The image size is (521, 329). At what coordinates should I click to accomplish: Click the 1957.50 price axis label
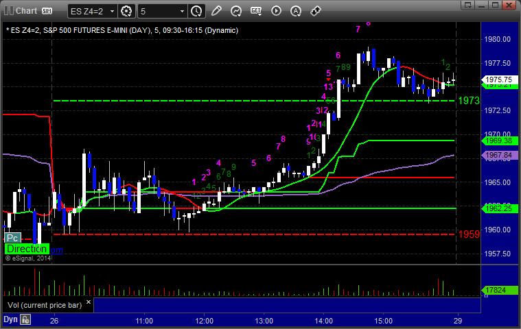498,254
